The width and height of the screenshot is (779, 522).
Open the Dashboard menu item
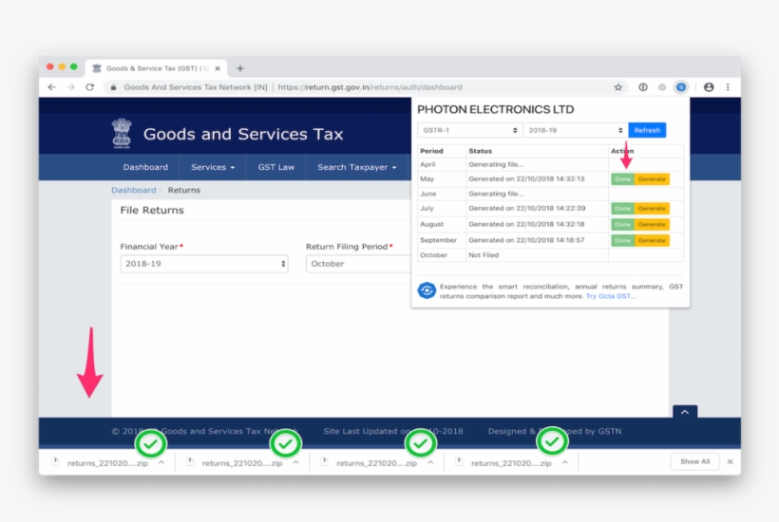145,167
